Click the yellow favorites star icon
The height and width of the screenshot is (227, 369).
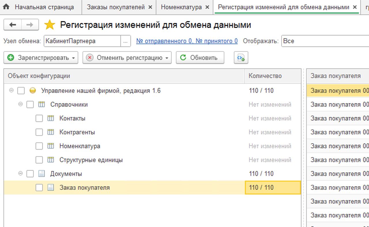coord(50,25)
